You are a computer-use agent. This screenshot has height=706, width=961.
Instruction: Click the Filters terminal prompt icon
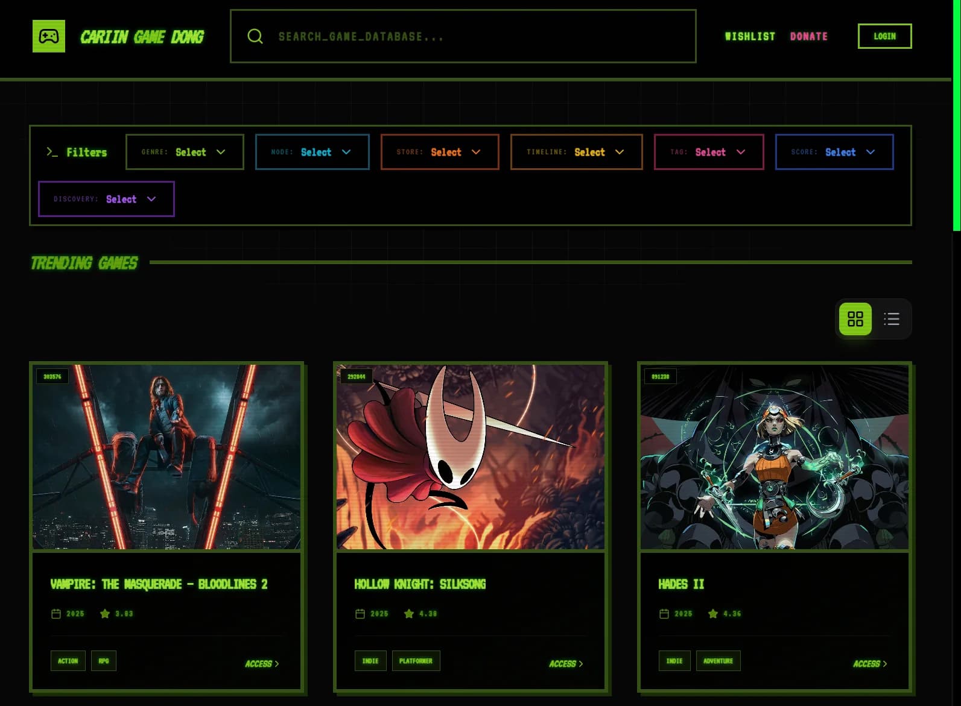[x=52, y=152]
